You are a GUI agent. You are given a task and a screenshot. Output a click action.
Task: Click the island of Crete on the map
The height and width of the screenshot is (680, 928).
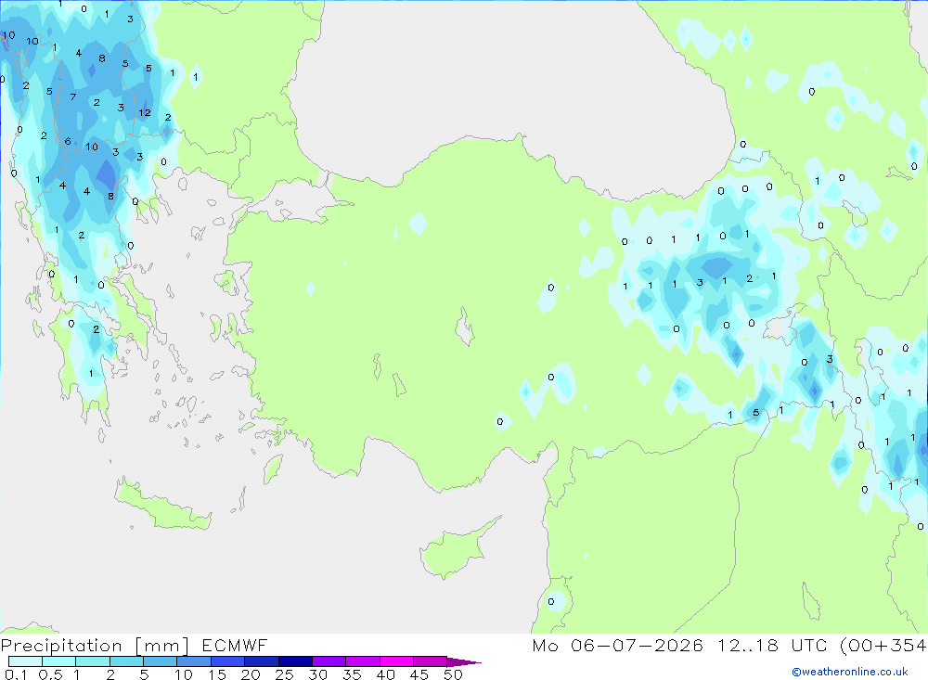tap(161, 505)
